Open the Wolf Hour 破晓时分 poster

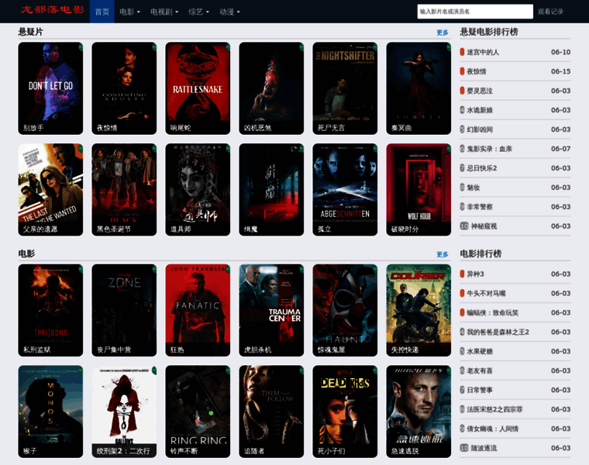click(418, 190)
